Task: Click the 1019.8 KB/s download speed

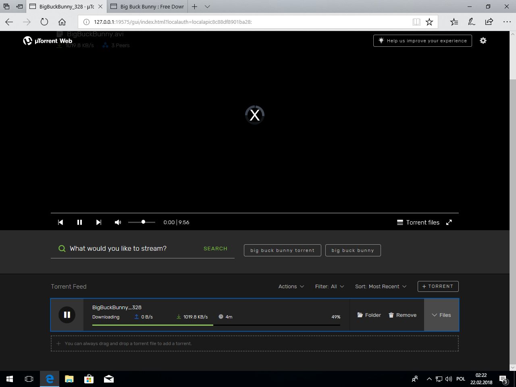Action: [192, 317]
